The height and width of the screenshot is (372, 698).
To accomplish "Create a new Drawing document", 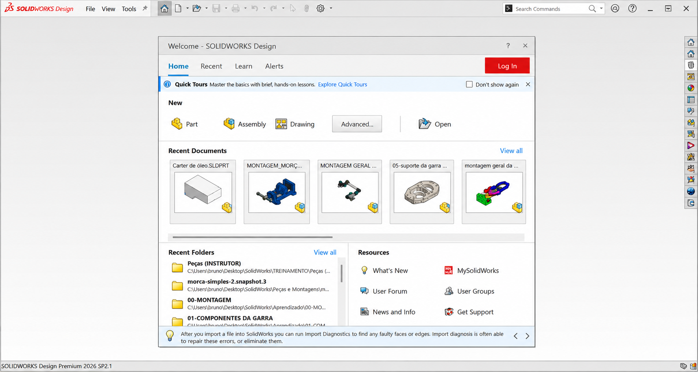I will pos(295,124).
